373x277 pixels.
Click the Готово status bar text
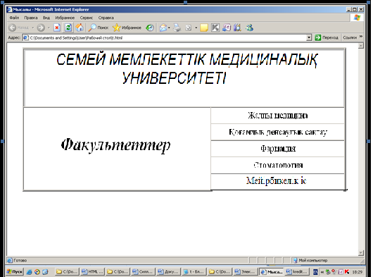pos(20,260)
